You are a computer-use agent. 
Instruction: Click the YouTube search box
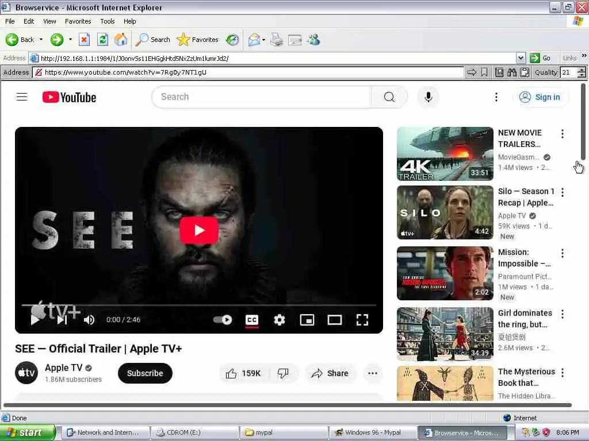click(262, 96)
